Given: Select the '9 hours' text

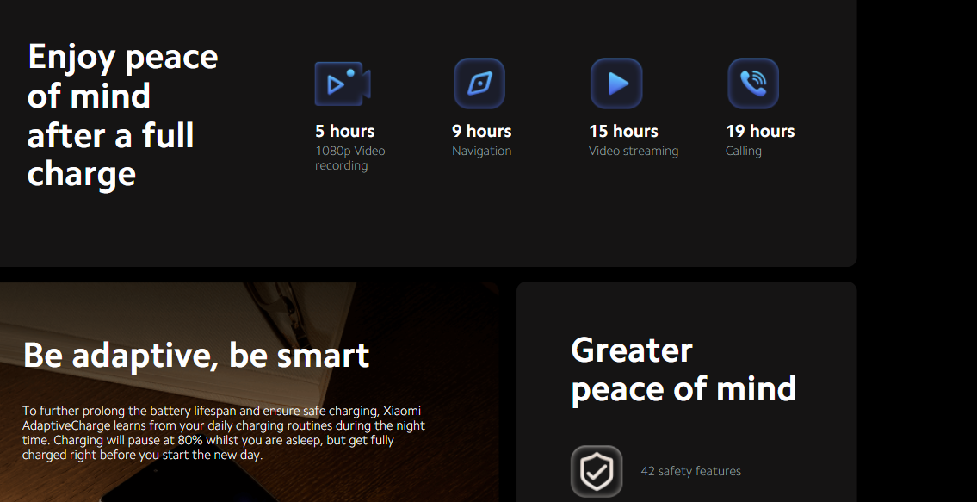Looking at the screenshot, I should pyautogui.click(x=482, y=131).
